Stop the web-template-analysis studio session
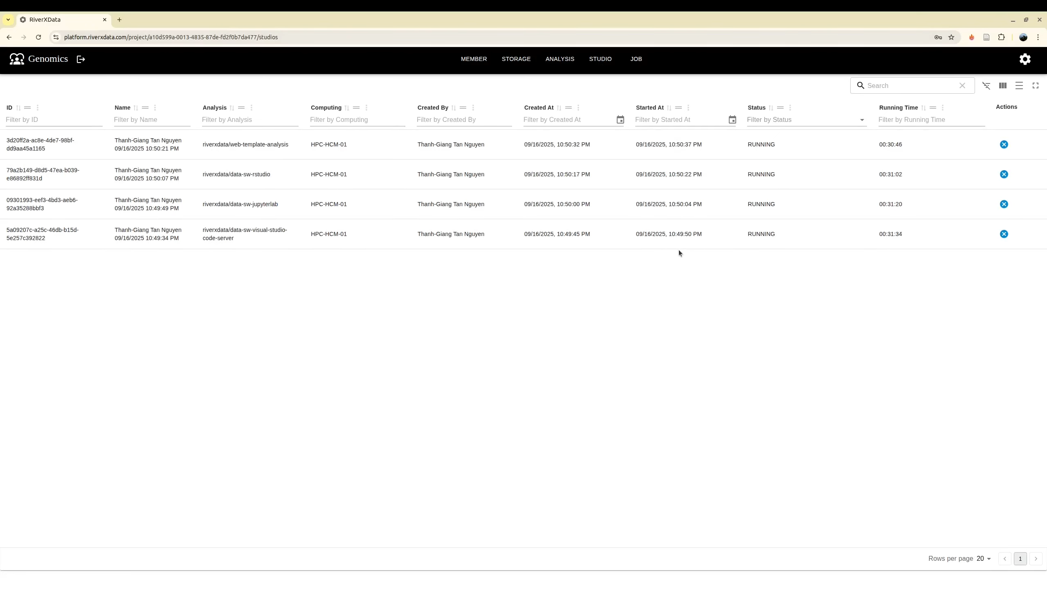This screenshot has width=1047, height=589. 1004,144
